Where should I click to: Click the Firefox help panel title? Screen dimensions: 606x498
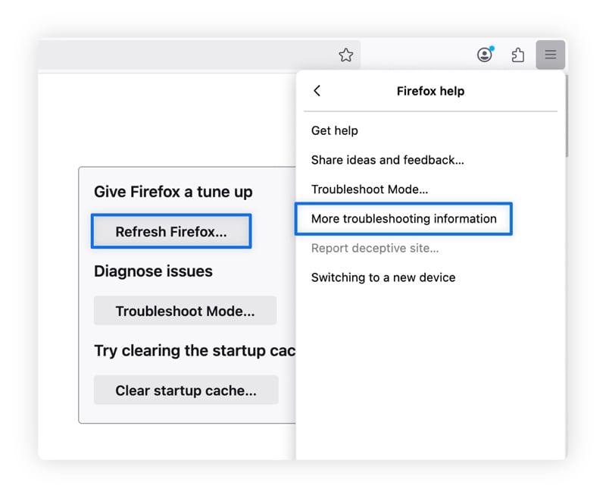(430, 91)
